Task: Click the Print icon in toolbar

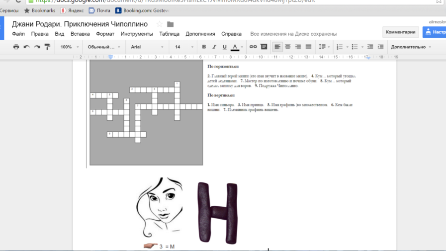Action: pos(16,47)
